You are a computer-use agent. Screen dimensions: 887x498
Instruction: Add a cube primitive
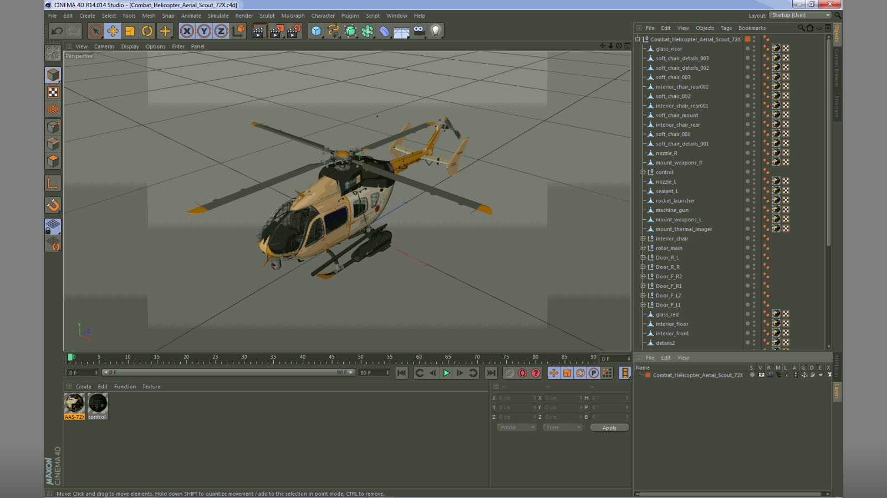(316, 31)
